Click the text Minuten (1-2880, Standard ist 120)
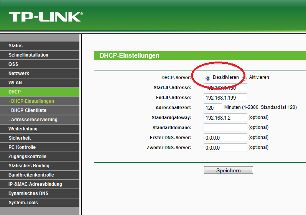This screenshot has height=215, width=306. click(260, 107)
